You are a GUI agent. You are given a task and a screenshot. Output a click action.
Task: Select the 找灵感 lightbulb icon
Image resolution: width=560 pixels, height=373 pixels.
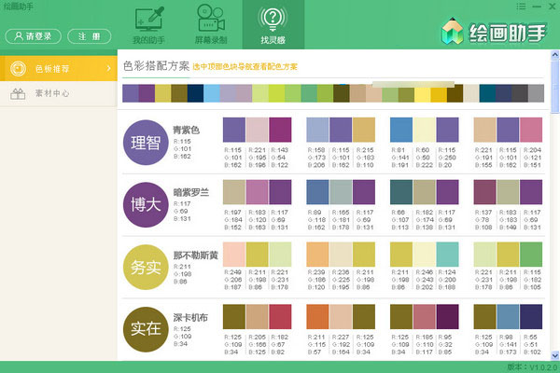pyautogui.click(x=273, y=20)
